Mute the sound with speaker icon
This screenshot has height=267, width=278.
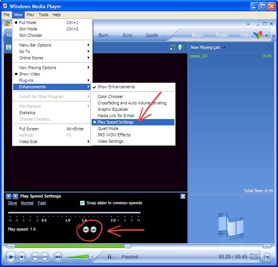[58, 256]
